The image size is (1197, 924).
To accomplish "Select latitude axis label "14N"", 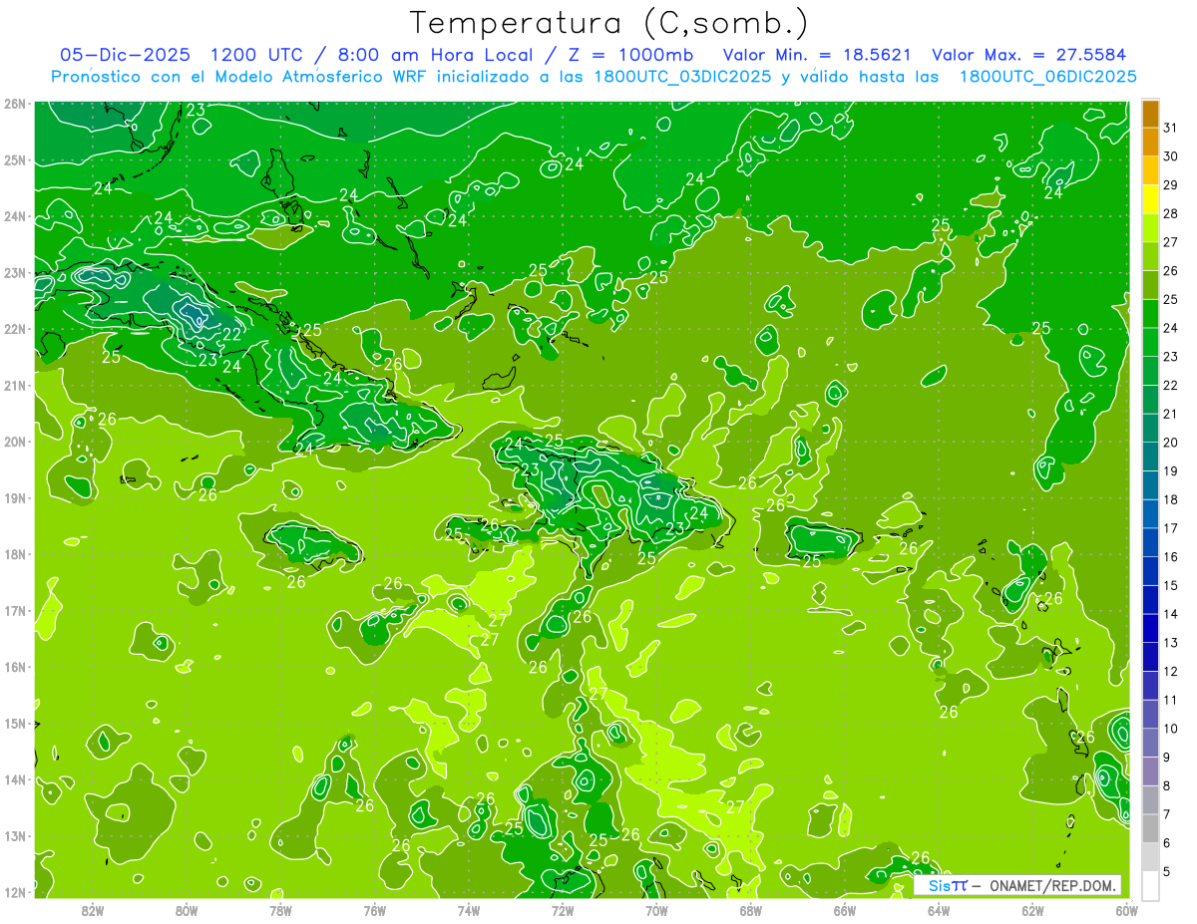I will 14,779.
